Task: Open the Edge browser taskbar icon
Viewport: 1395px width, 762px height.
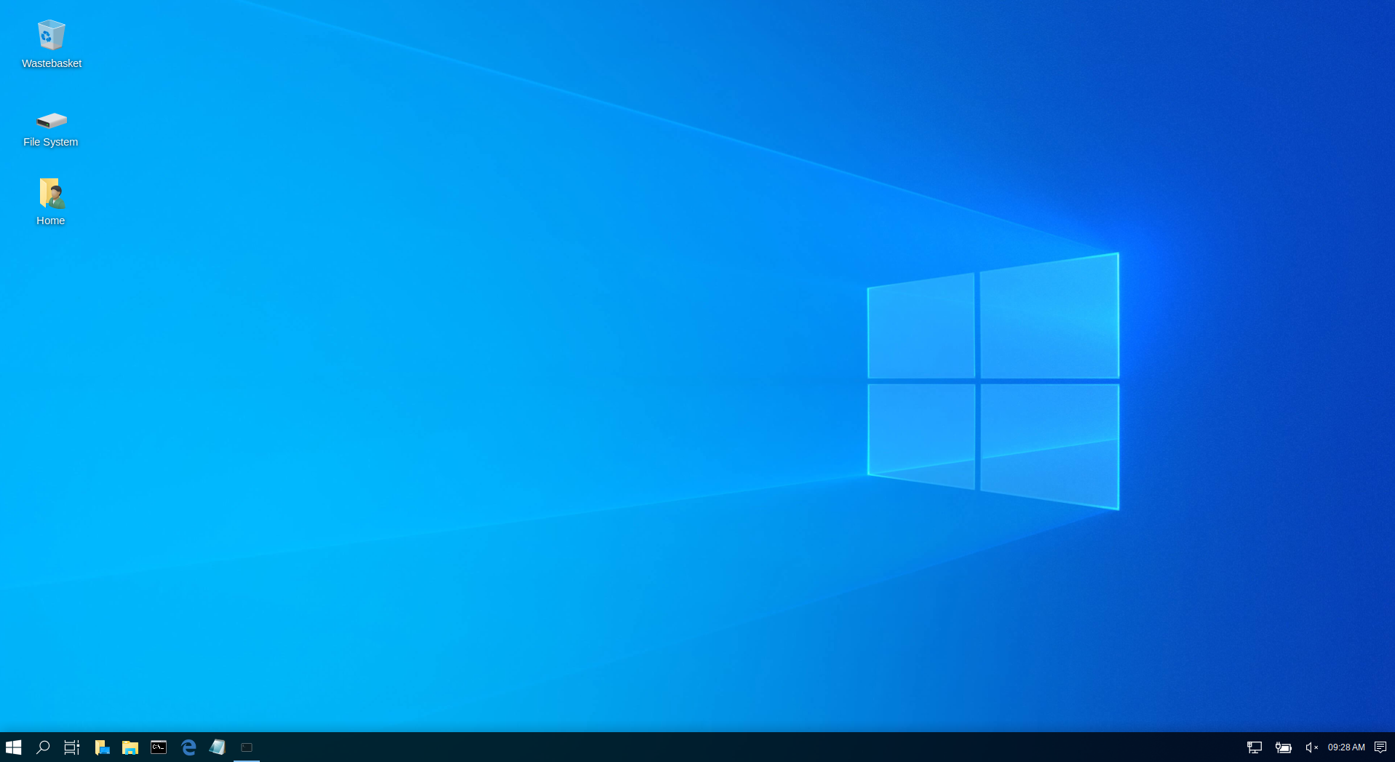Action: click(188, 747)
